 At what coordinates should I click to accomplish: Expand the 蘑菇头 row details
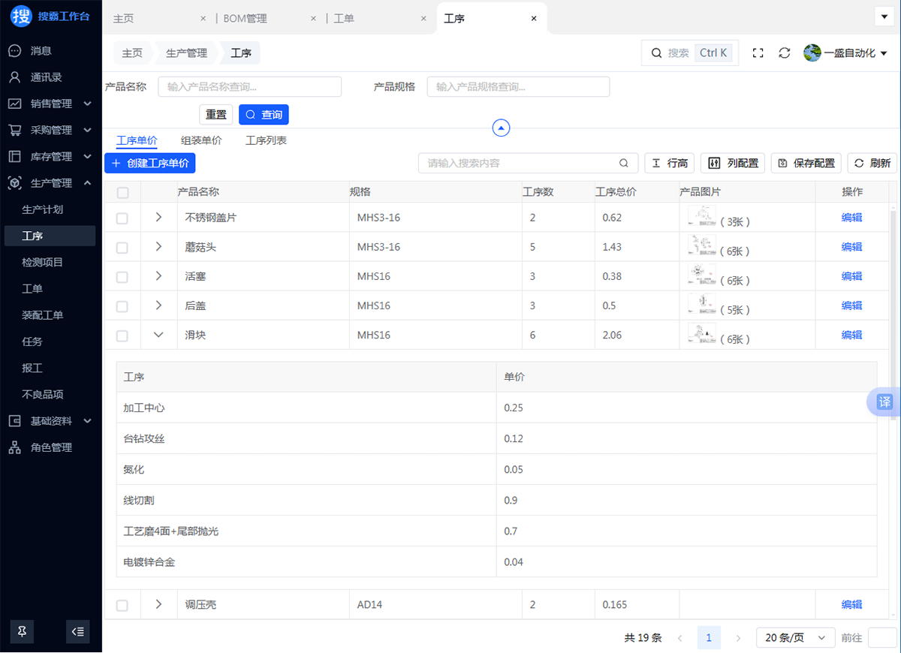coord(158,247)
